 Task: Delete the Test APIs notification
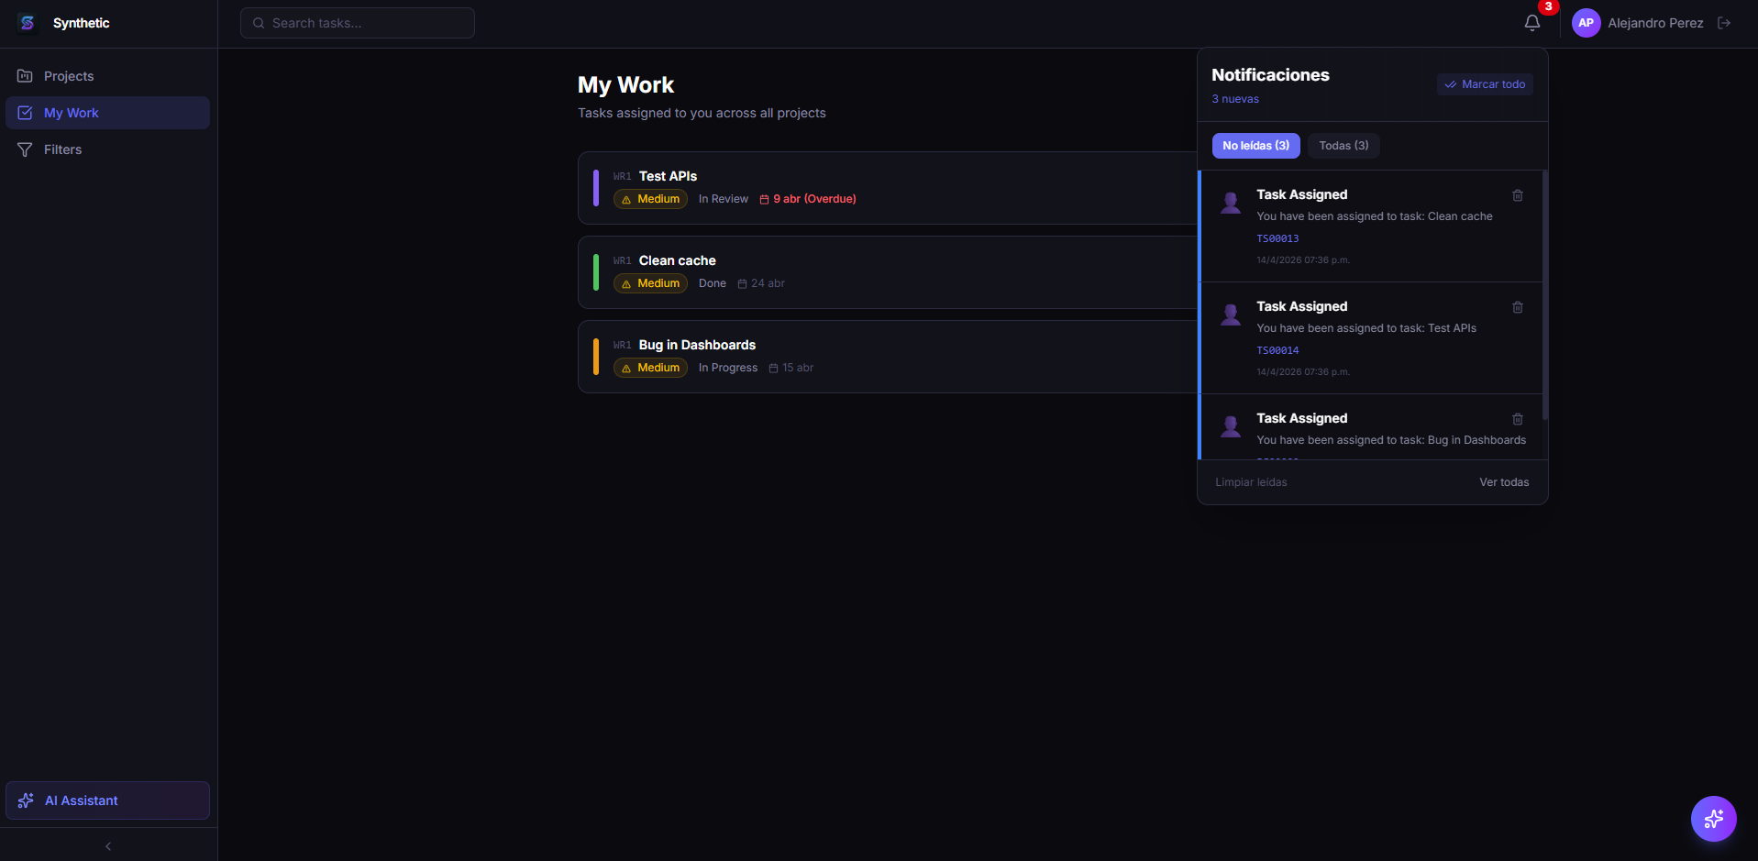tap(1518, 307)
